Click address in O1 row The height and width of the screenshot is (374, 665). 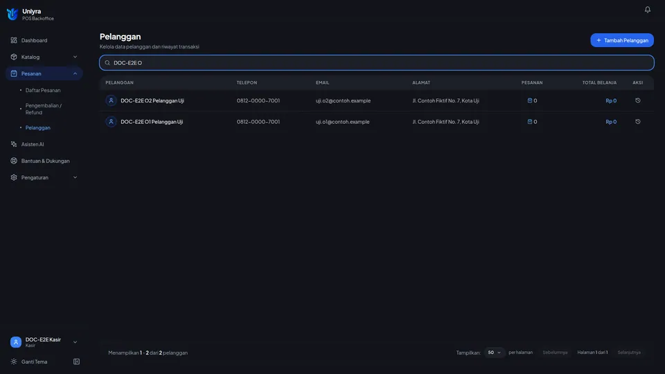pyautogui.click(x=445, y=122)
